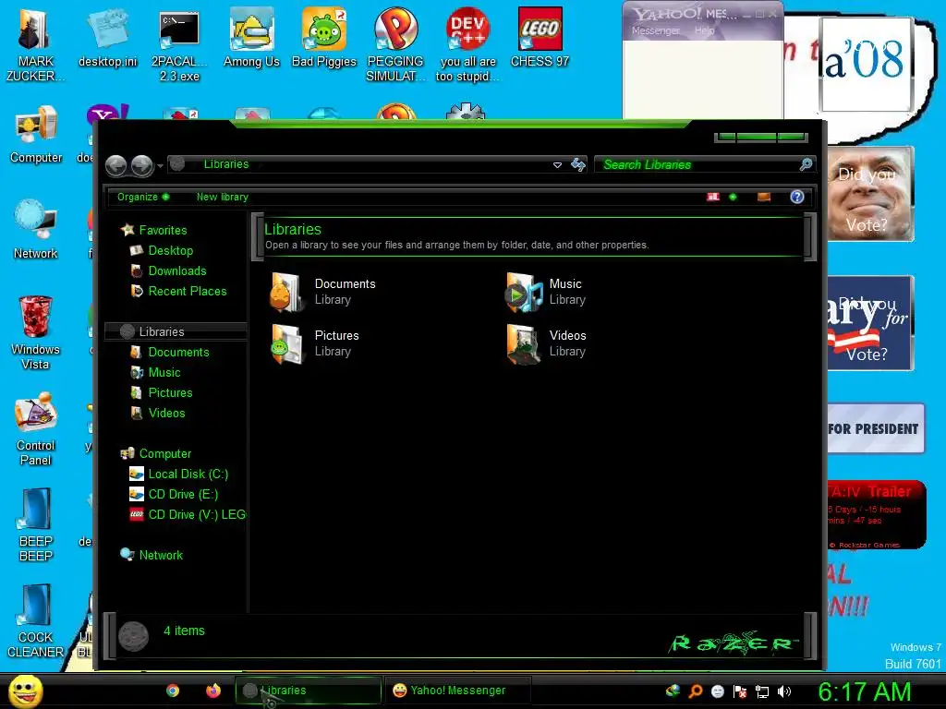Select 'you all are too stupid' Dev-C++ icon
946x709 pixels.
(x=467, y=44)
